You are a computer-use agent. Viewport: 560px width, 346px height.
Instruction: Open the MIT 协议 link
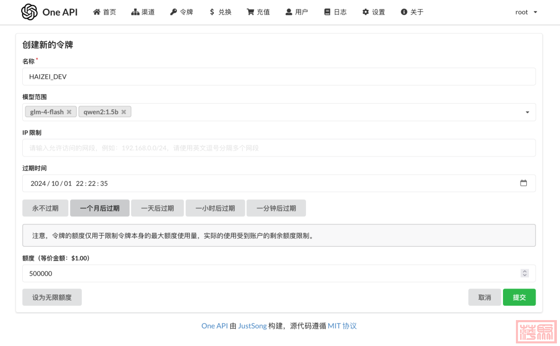click(342, 326)
